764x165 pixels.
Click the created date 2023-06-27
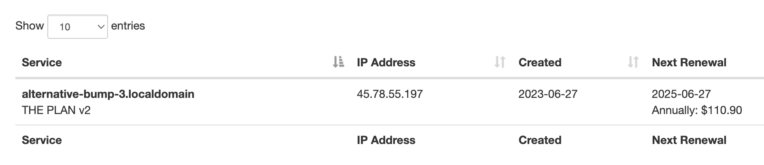(548, 94)
